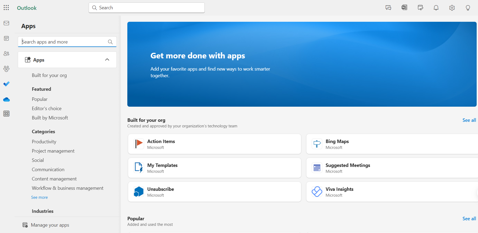Select Built for your org category
Viewport: 478px width, 233px height.
tap(49, 75)
